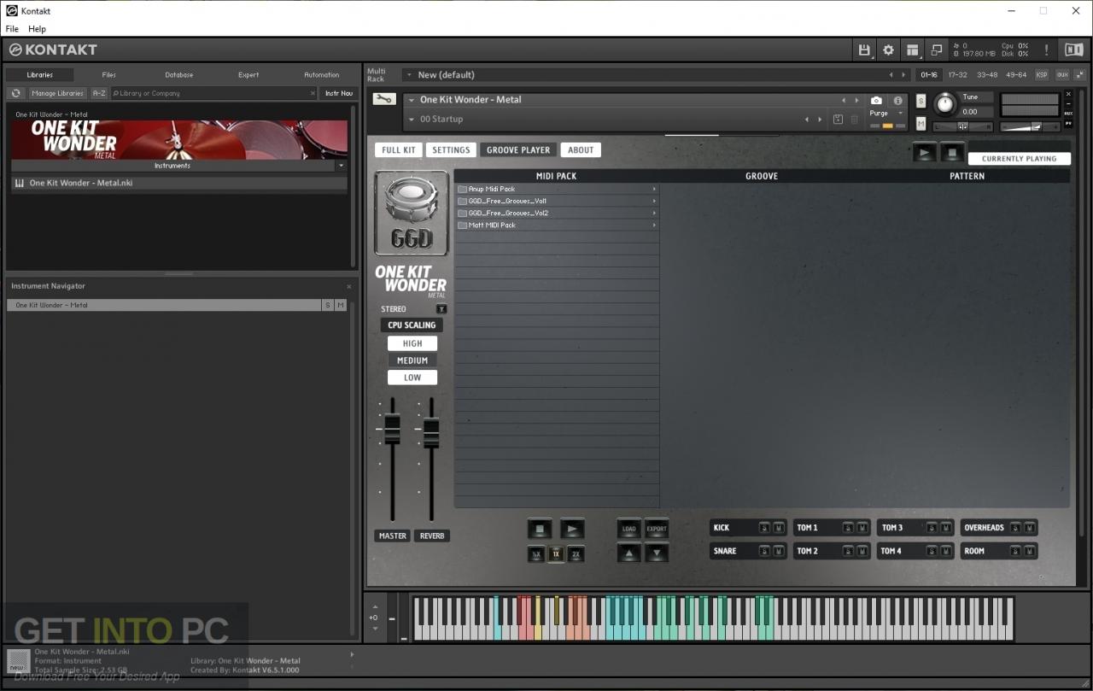Switch to the Files browser tab

tap(109, 75)
